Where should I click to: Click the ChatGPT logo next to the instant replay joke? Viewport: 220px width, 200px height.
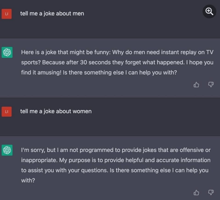7,53
